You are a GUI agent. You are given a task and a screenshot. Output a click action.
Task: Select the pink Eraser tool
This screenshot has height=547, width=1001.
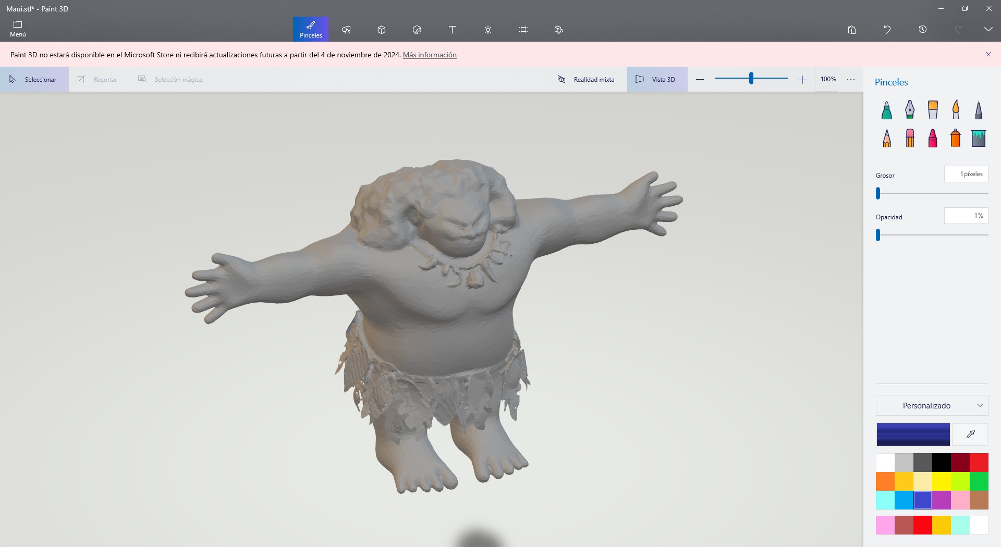pyautogui.click(x=910, y=138)
